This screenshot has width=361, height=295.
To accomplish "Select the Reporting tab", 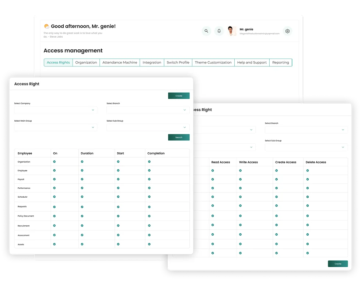I will [280, 63].
